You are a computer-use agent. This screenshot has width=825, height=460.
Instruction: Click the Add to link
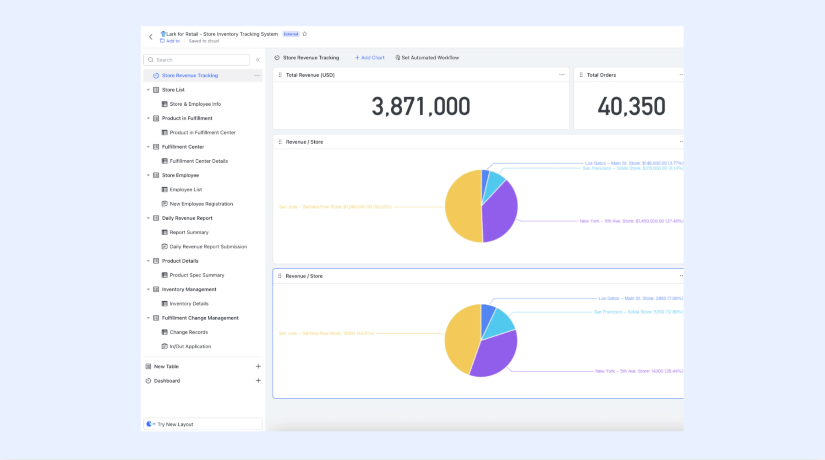(x=170, y=41)
